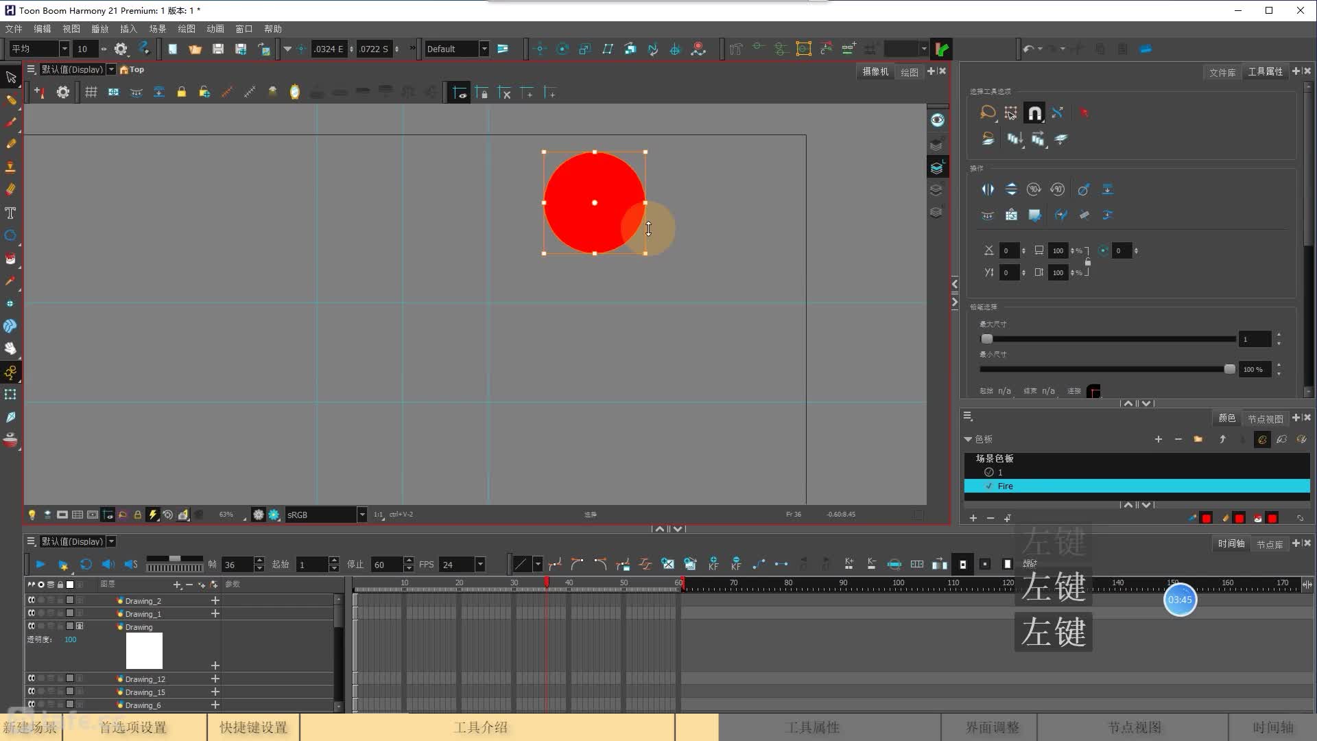Viewport: 1317px width, 741px height.
Task: Click the current frame number field
Action: [237, 565]
